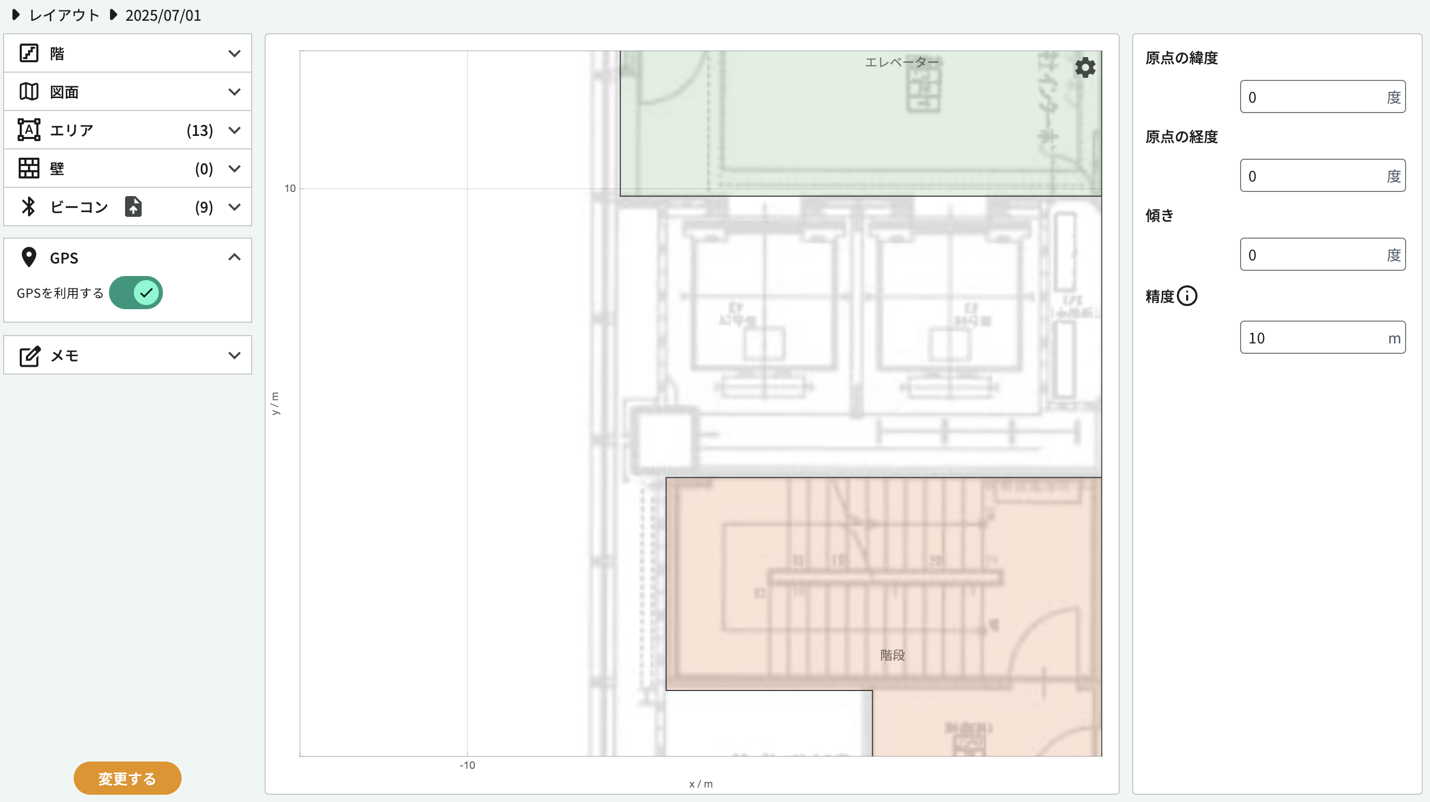Viewport: 1430px width, 802px height.
Task: Expand the メモ section chevron
Action: (234, 355)
